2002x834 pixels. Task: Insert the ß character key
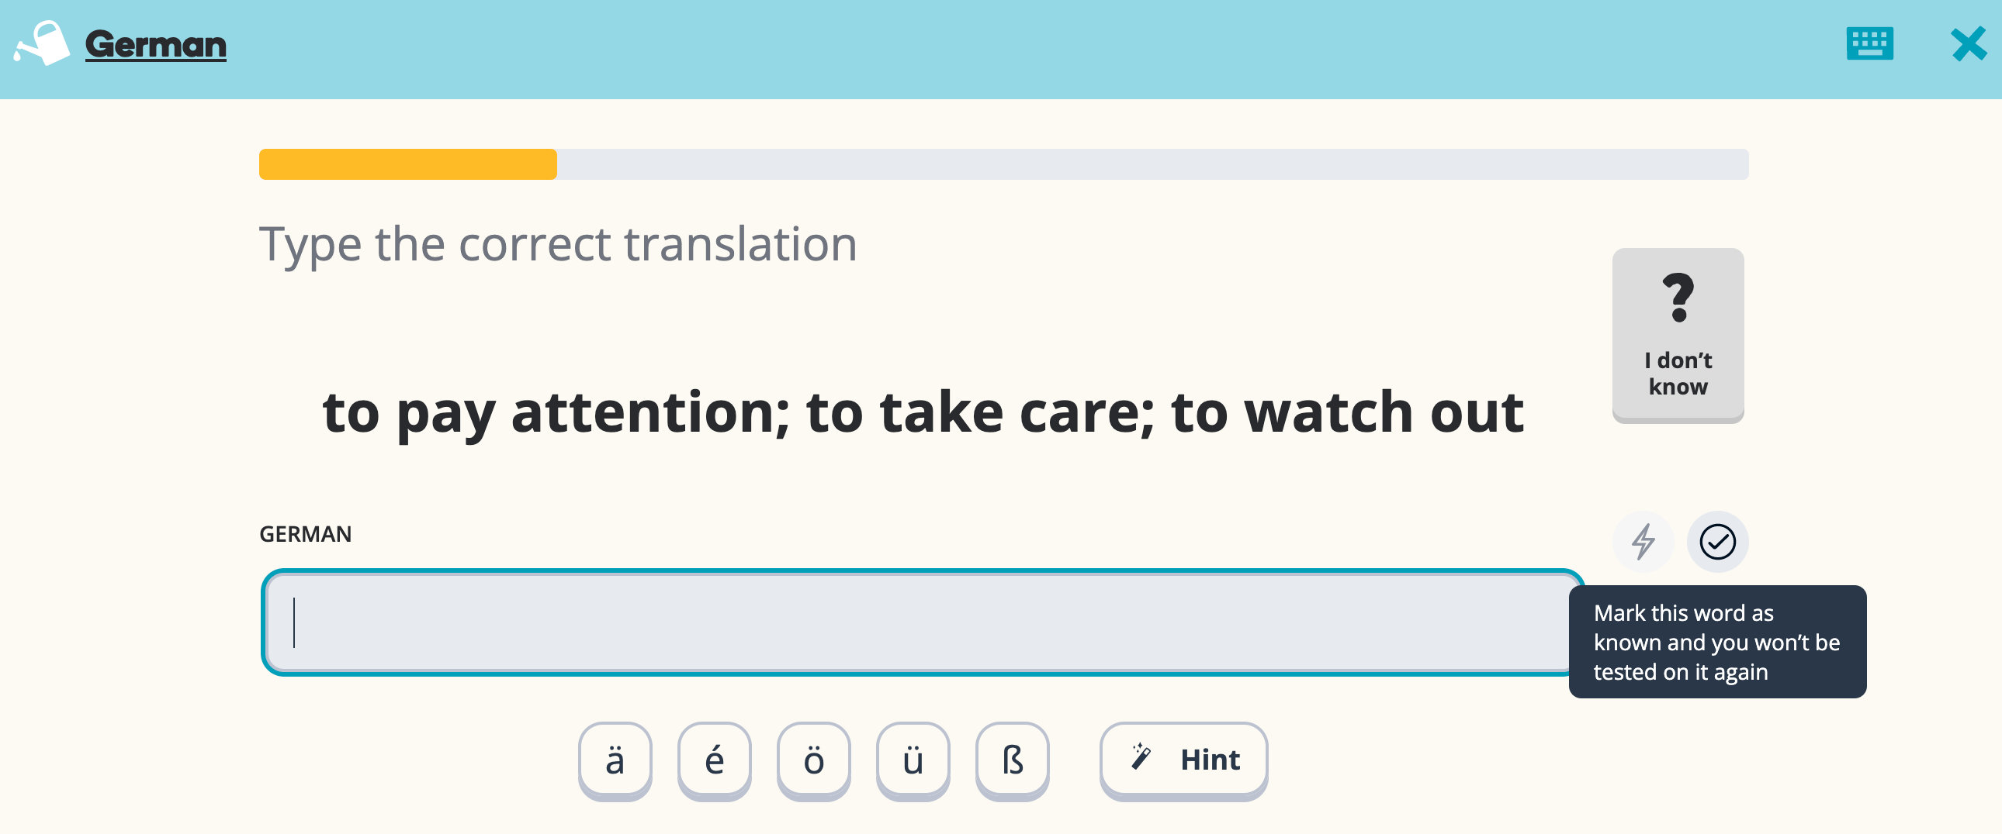point(1013,760)
